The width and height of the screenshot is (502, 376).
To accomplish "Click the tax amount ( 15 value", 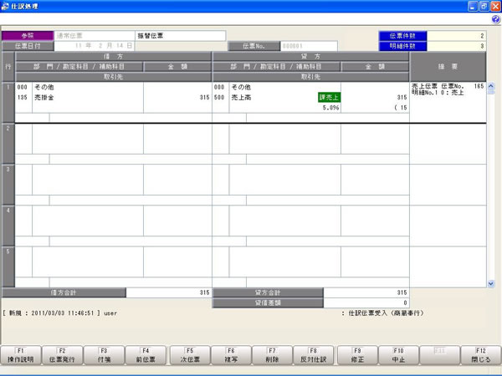I will pyautogui.click(x=401, y=108).
